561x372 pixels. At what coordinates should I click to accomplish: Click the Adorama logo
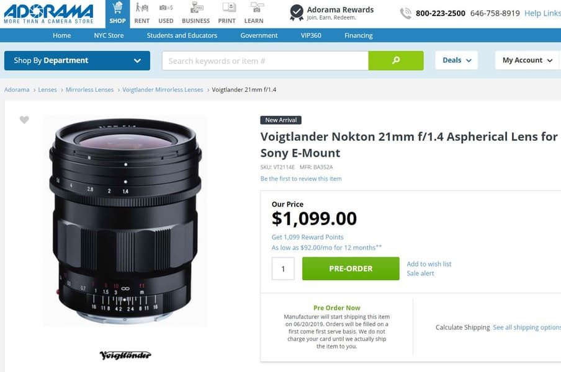pos(48,14)
